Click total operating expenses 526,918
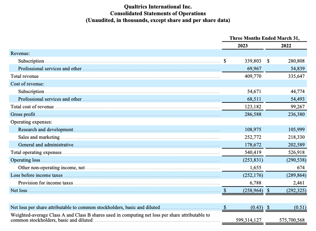The image size is (316, 231). coord(296,153)
